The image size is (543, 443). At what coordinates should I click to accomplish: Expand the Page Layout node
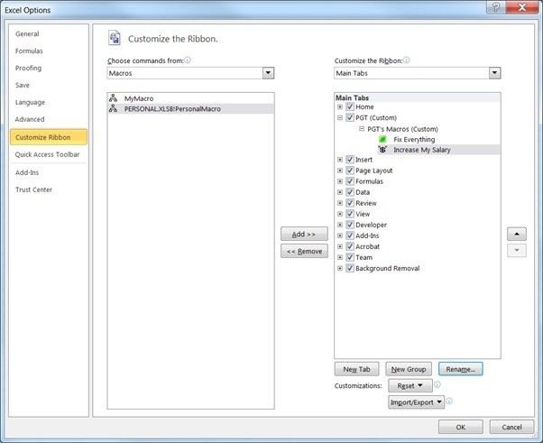340,171
